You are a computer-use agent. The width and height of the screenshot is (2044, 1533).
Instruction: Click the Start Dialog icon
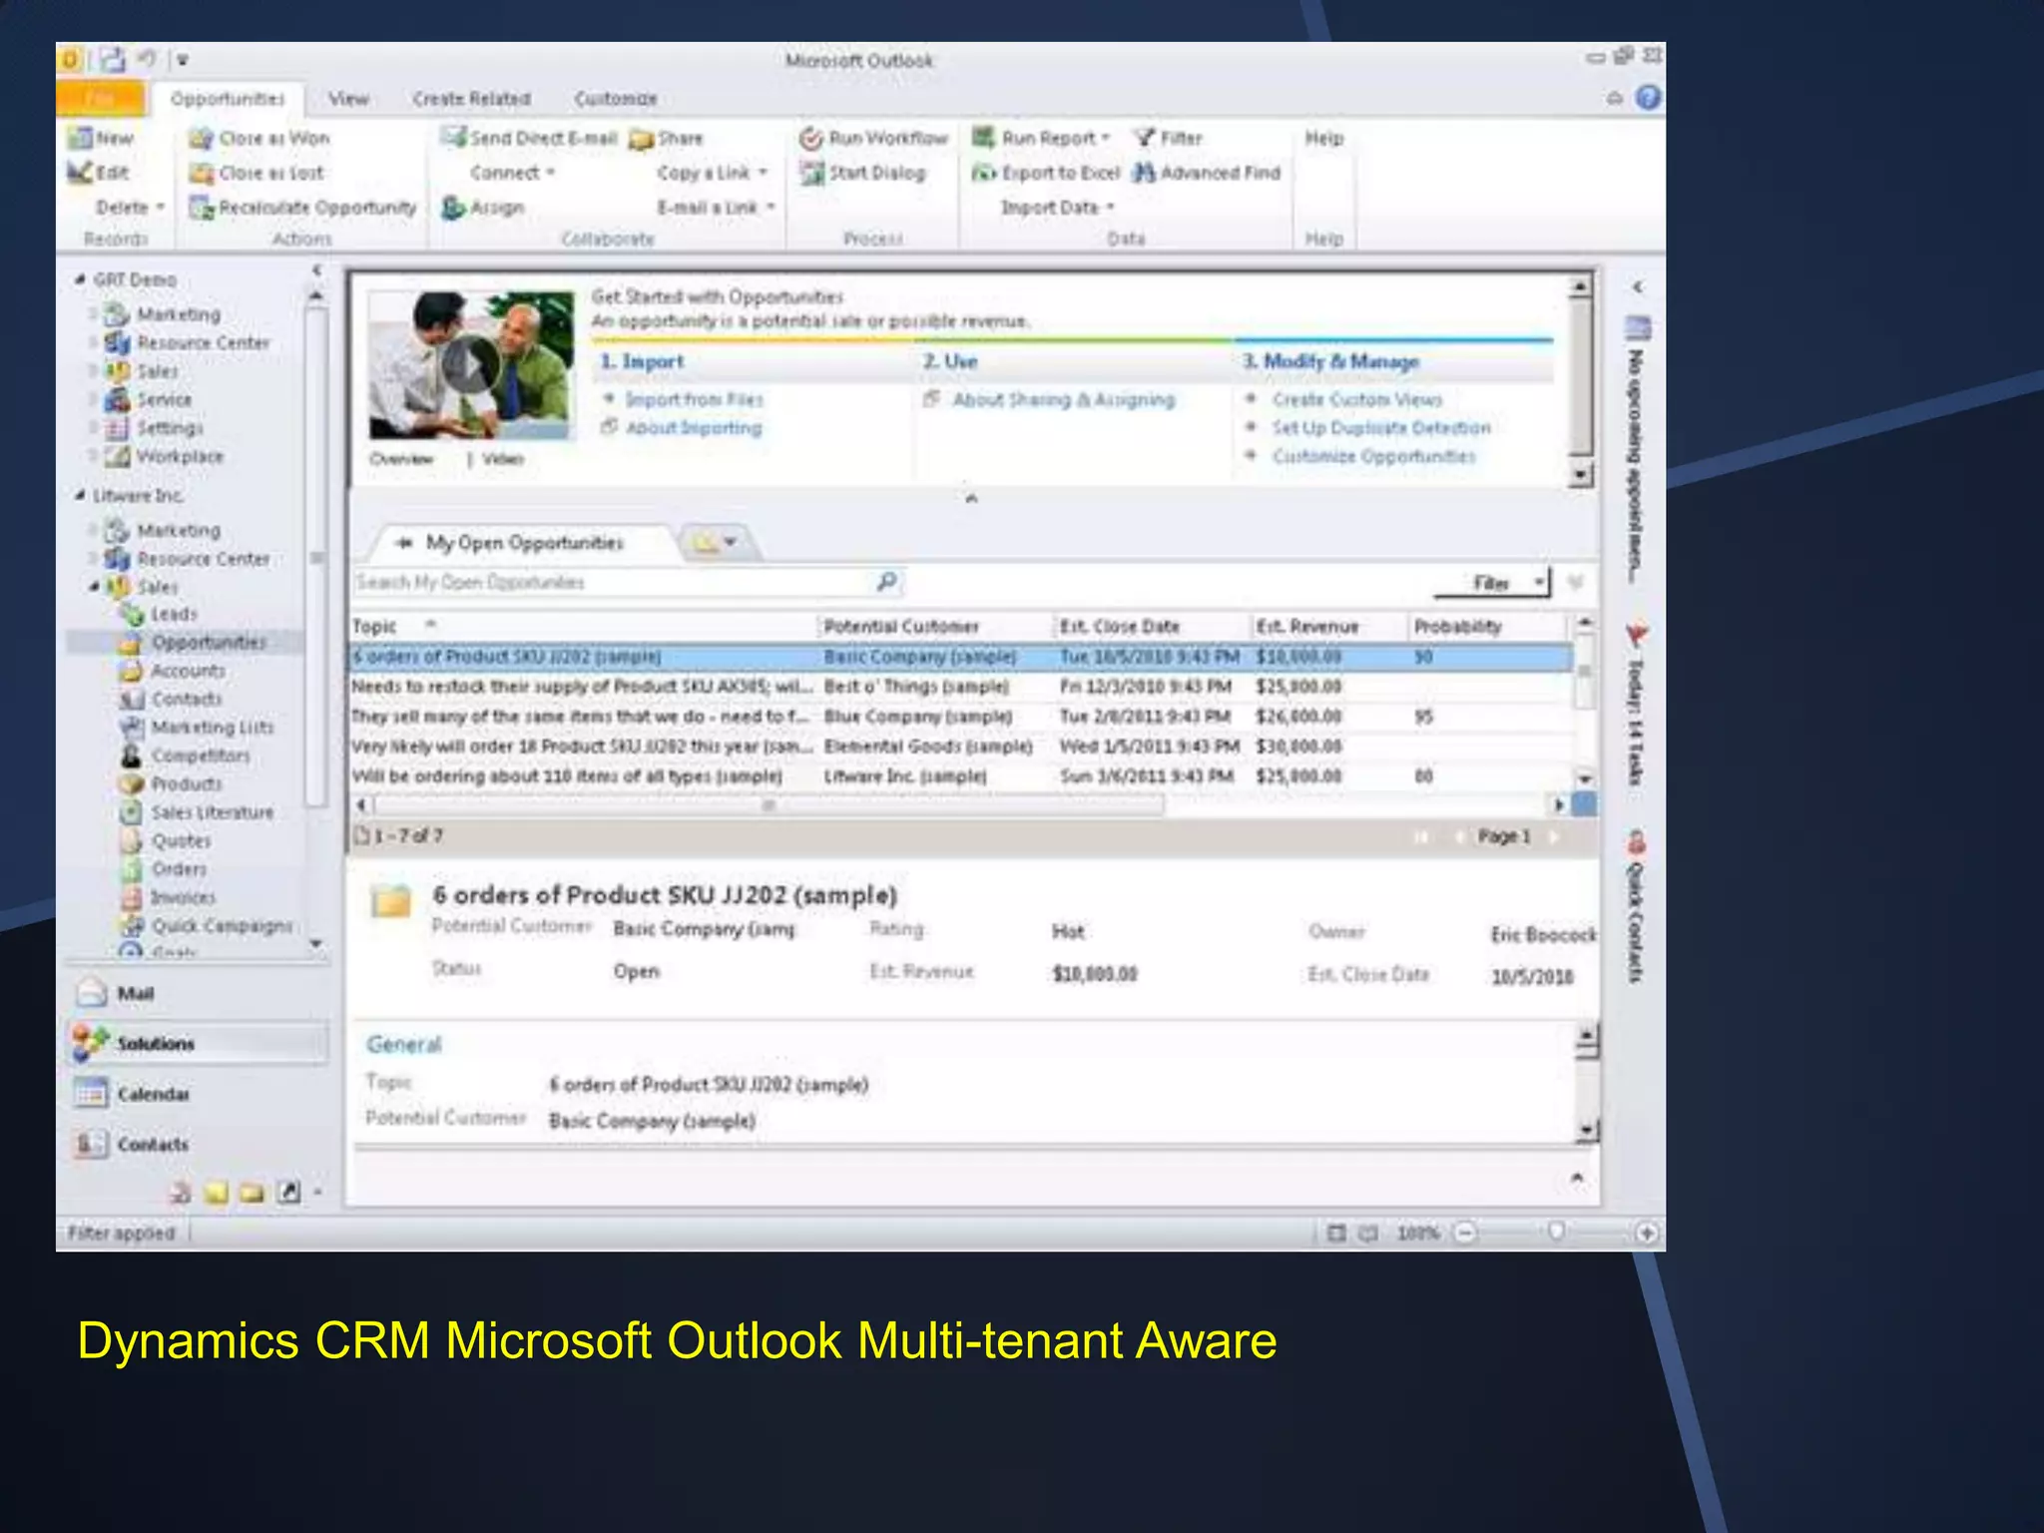pyautogui.click(x=811, y=173)
